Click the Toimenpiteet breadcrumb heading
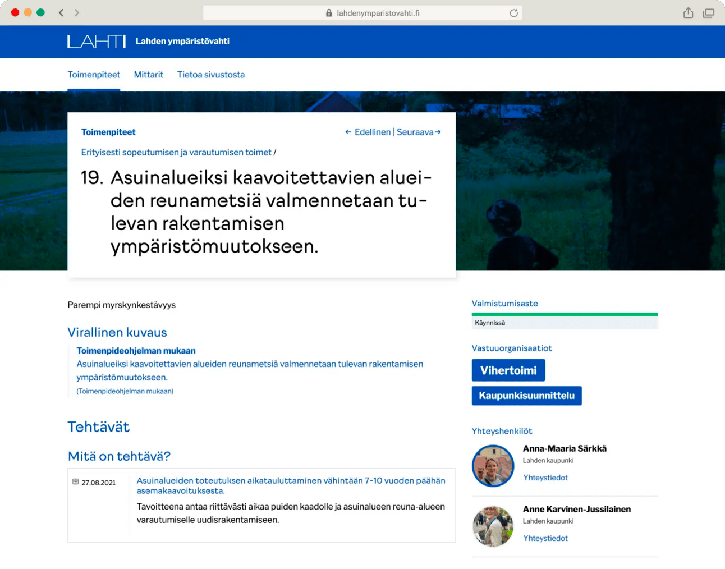The height and width of the screenshot is (569, 725). coord(108,132)
